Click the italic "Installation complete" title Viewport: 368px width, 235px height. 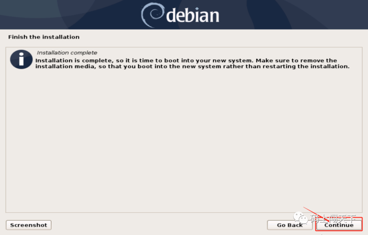67,53
